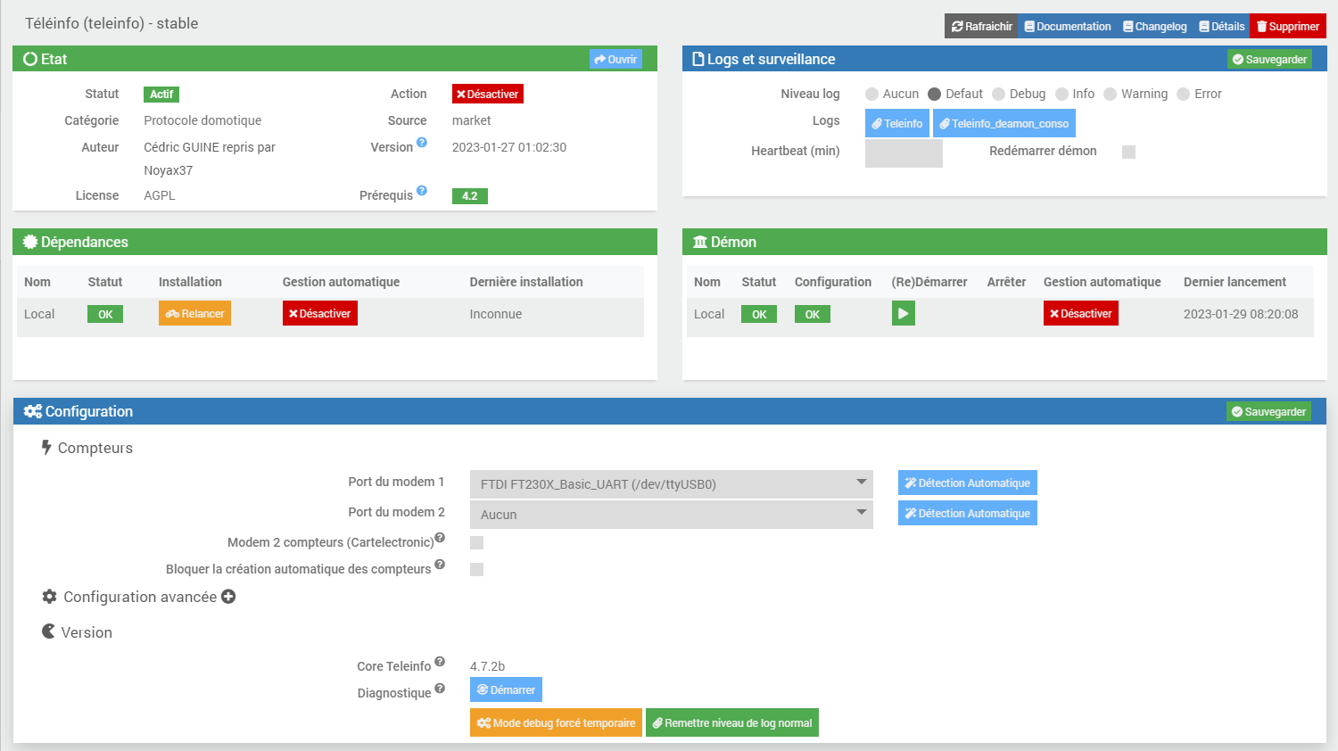Click the help icon next to Diagnostique
The width and height of the screenshot is (1338, 751).
point(440,689)
